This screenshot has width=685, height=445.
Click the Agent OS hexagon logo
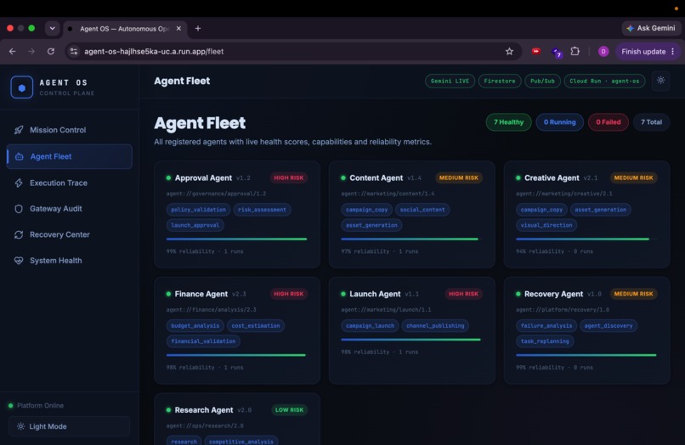21,87
